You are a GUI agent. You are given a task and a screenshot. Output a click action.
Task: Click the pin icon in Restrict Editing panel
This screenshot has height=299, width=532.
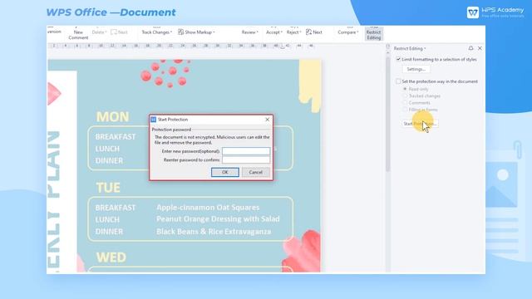(x=471, y=48)
